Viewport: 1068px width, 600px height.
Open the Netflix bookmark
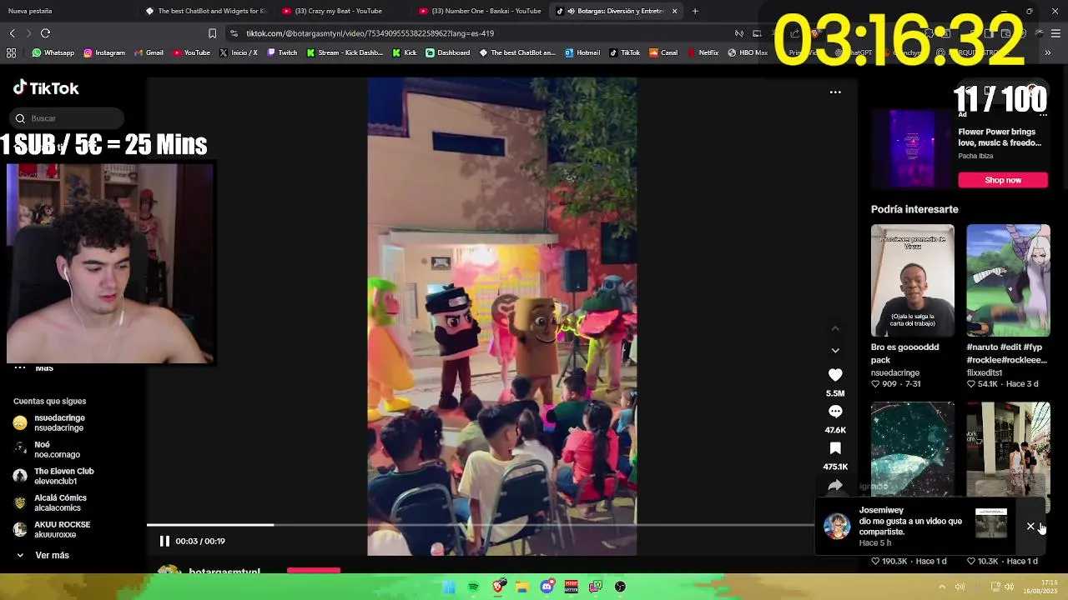point(703,52)
